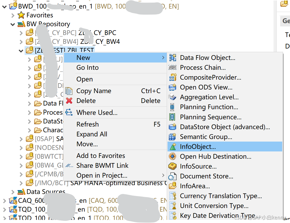Click the BWD_100 project icon
Viewport: 290px width, 223px height.
tap(13, 6)
